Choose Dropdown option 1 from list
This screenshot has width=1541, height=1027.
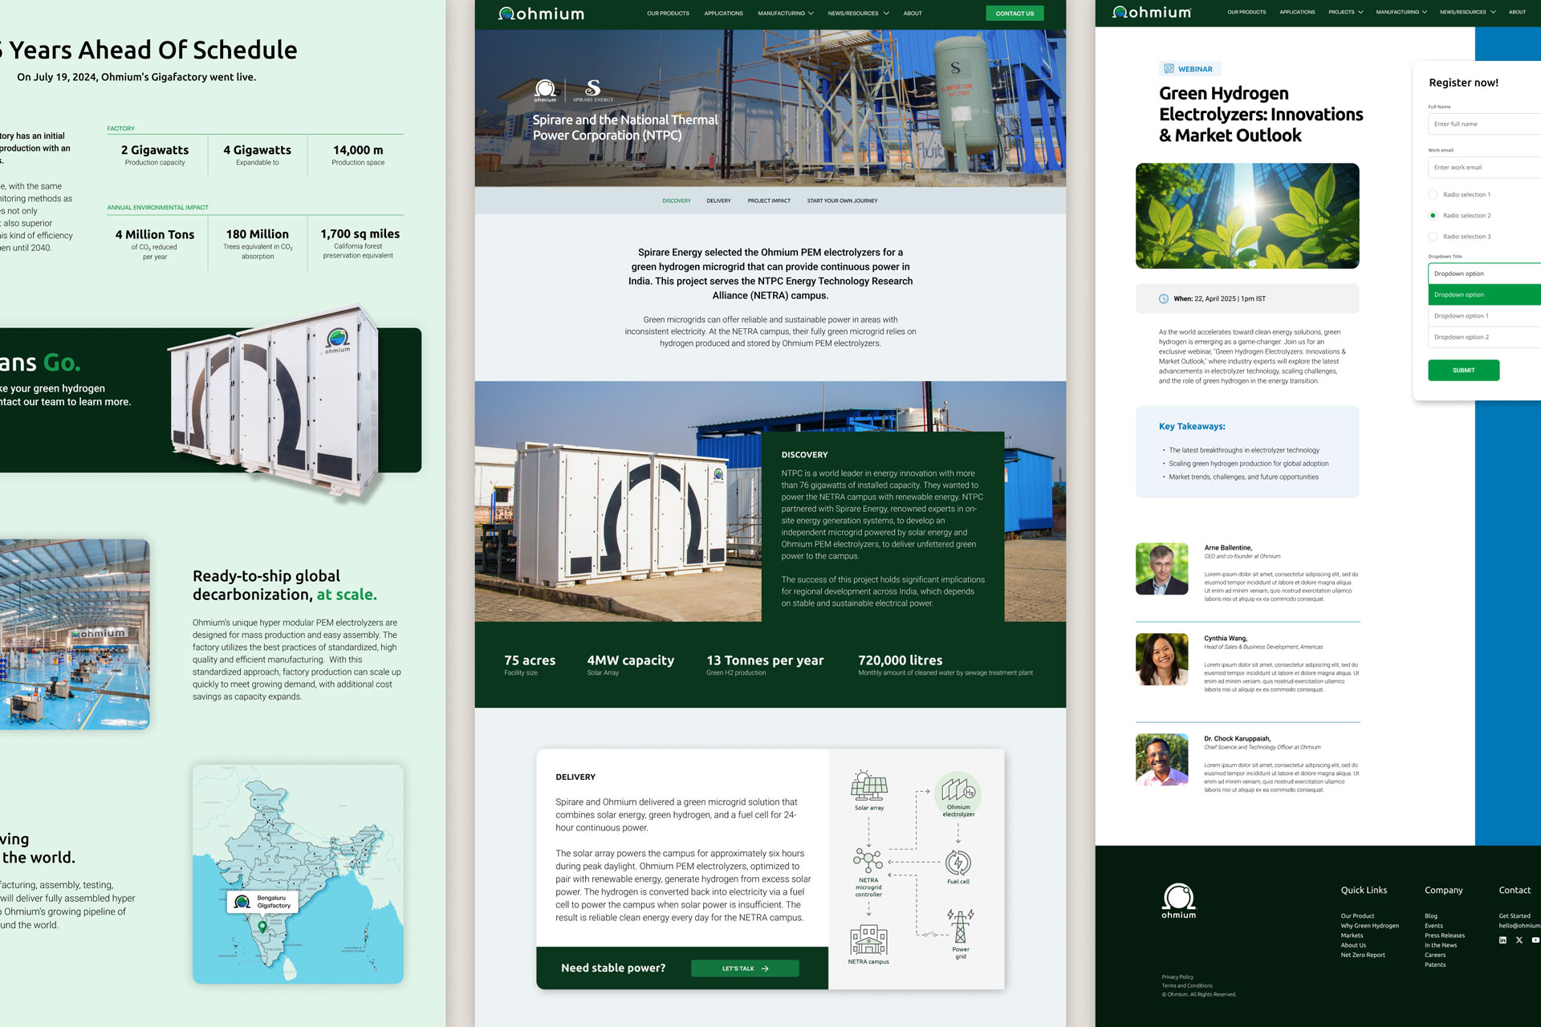click(1461, 316)
